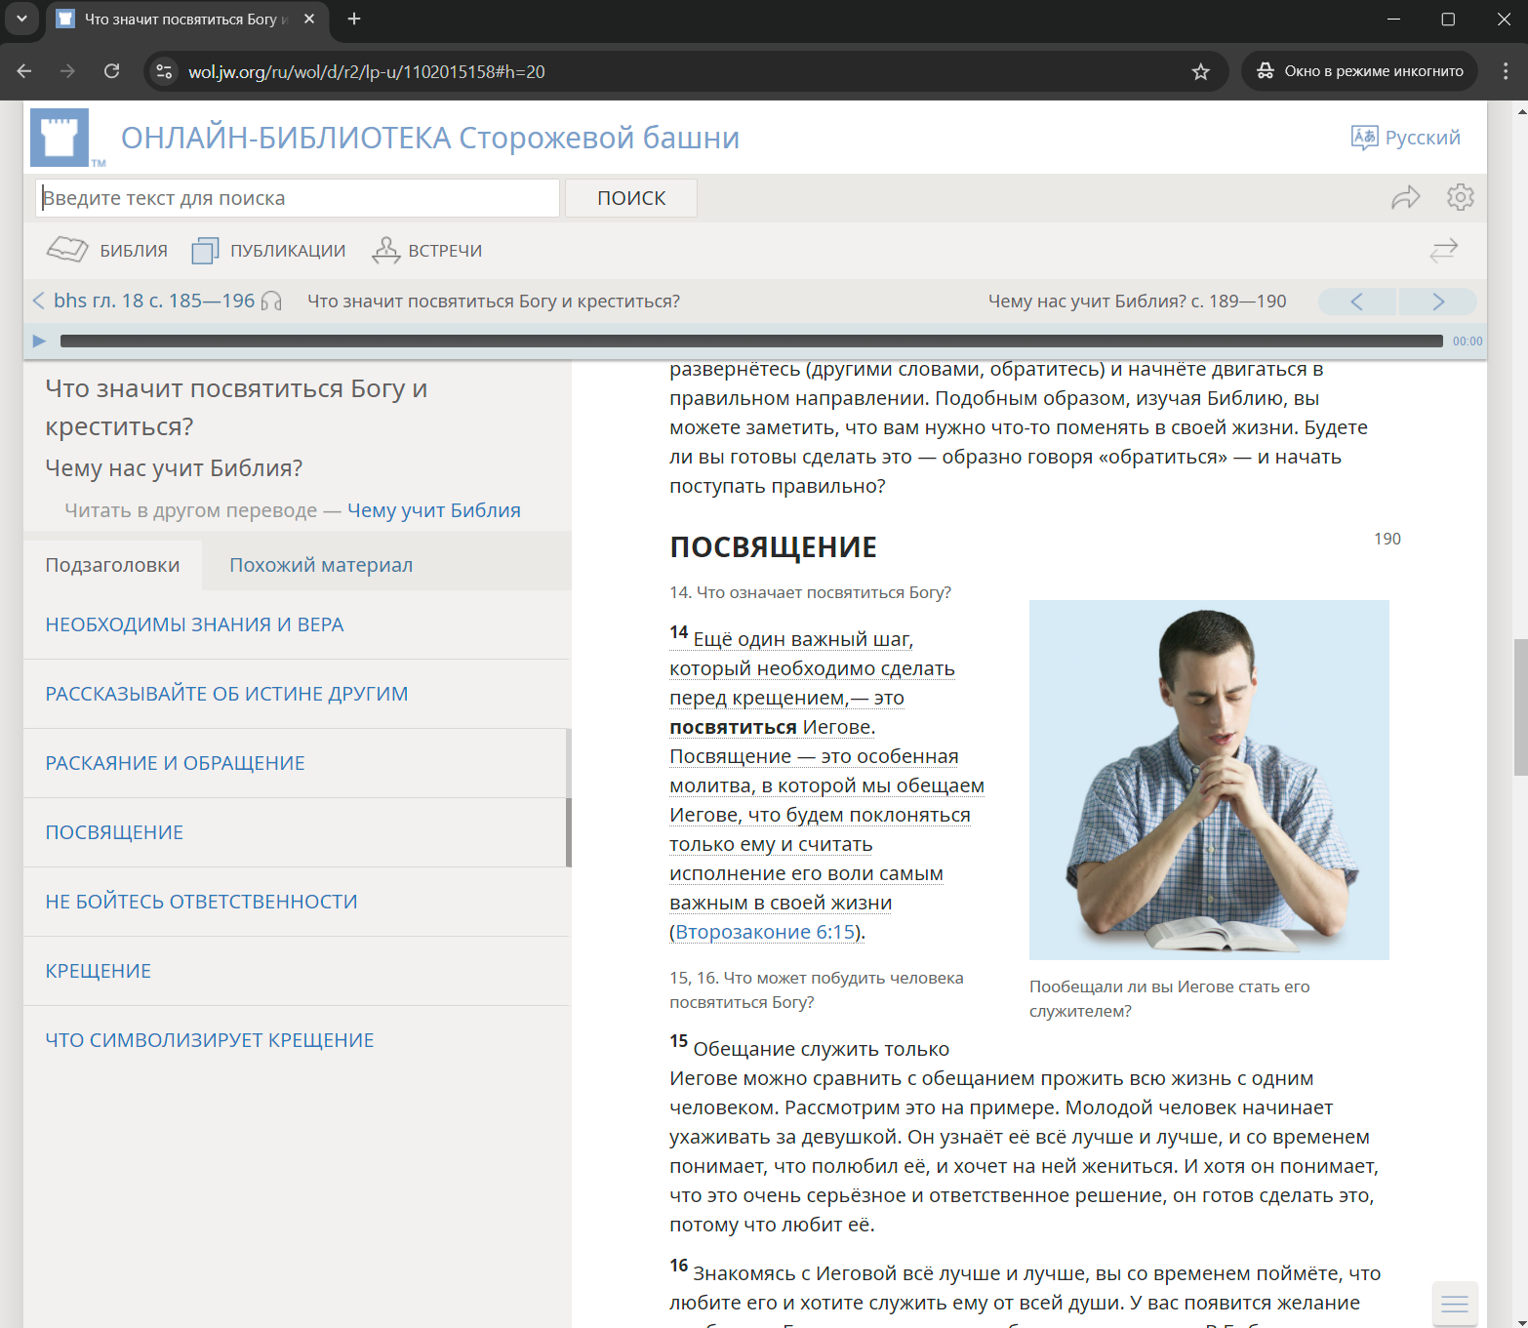This screenshot has width=1528, height=1328.
Task: Play the audio recording
Action: [x=39, y=341]
